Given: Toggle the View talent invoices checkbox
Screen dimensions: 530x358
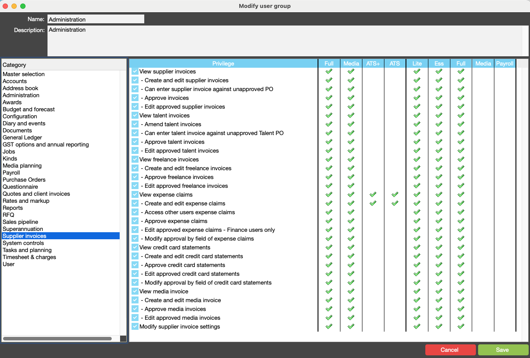Looking at the screenshot, I should (x=135, y=115).
